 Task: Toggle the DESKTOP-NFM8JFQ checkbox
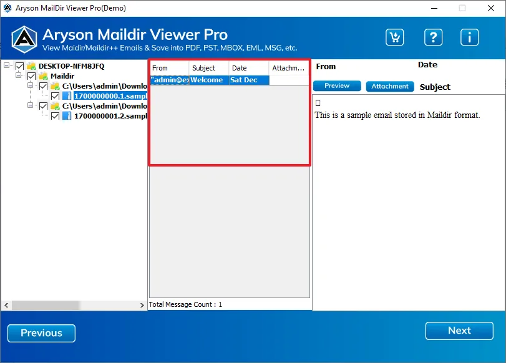coord(20,66)
